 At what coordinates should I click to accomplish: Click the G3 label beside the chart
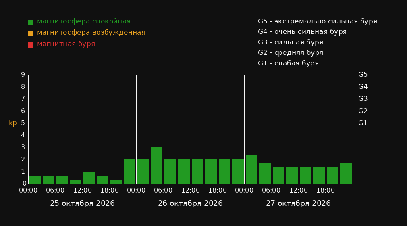tap(363, 99)
